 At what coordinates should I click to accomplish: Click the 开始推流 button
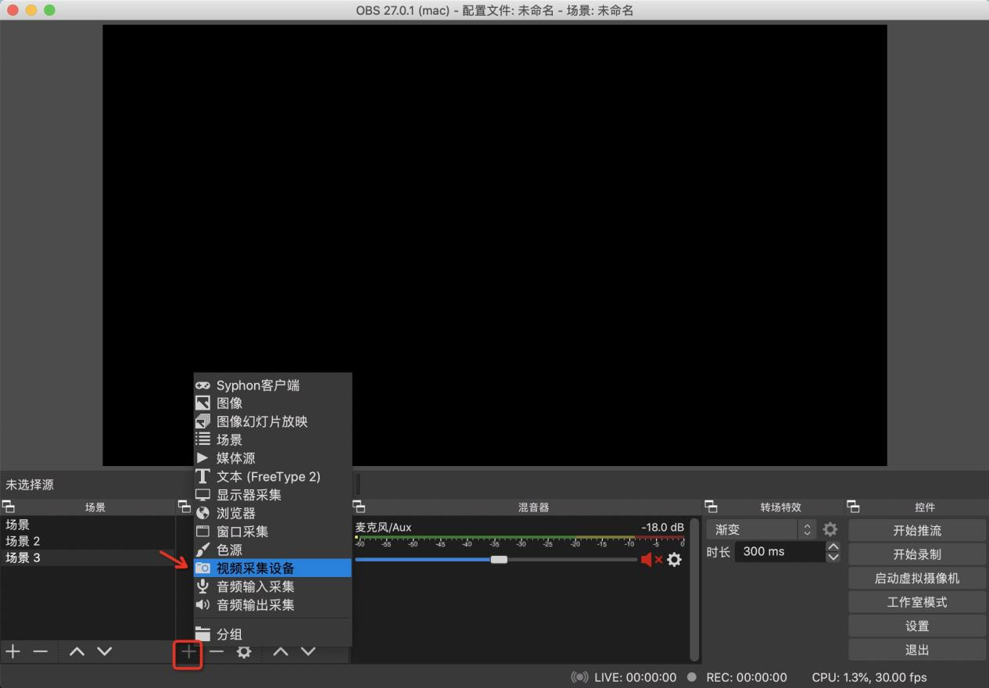916,530
